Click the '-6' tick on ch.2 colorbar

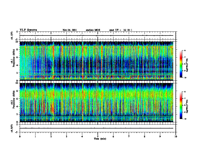(185, 92)
